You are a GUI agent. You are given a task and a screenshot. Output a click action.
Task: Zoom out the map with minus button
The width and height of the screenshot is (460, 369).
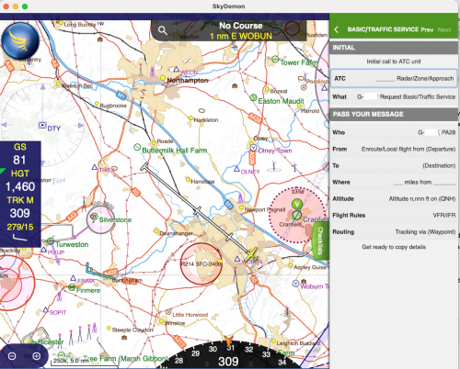coord(12,356)
